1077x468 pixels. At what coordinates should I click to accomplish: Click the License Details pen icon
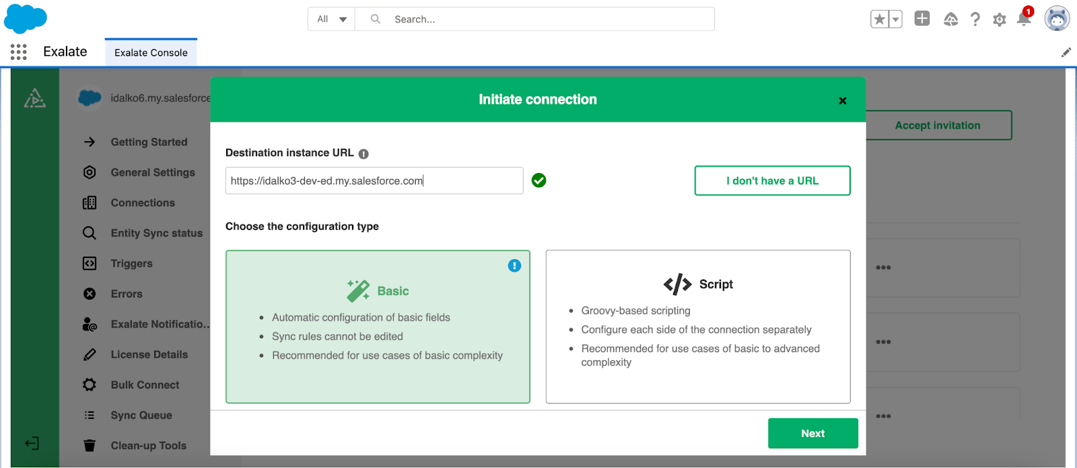[x=90, y=354]
